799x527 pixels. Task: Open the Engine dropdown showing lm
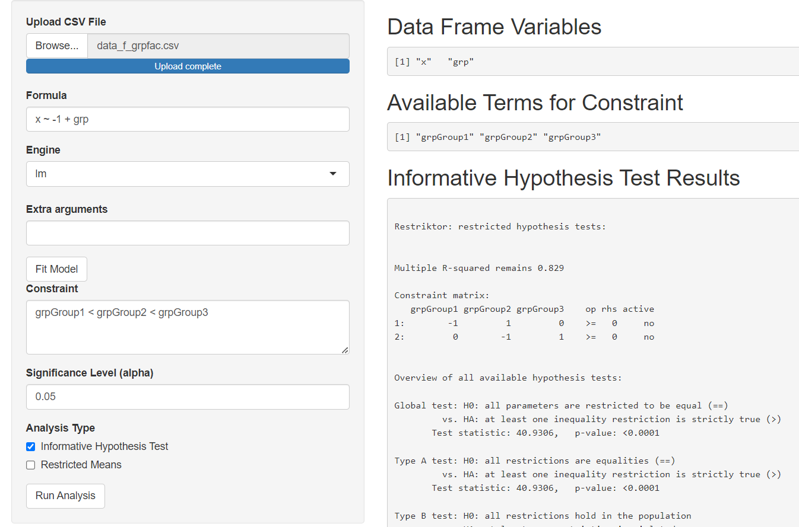188,174
